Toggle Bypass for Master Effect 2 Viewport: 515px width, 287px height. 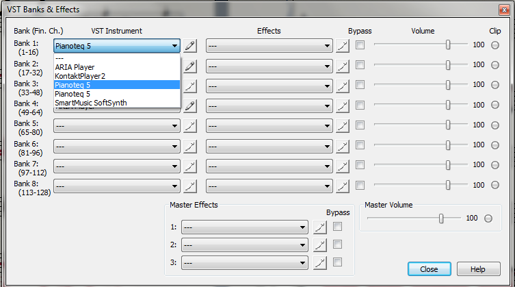tap(337, 245)
